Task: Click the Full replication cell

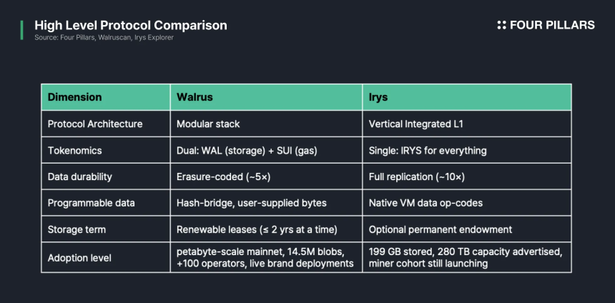Action: 467,177
